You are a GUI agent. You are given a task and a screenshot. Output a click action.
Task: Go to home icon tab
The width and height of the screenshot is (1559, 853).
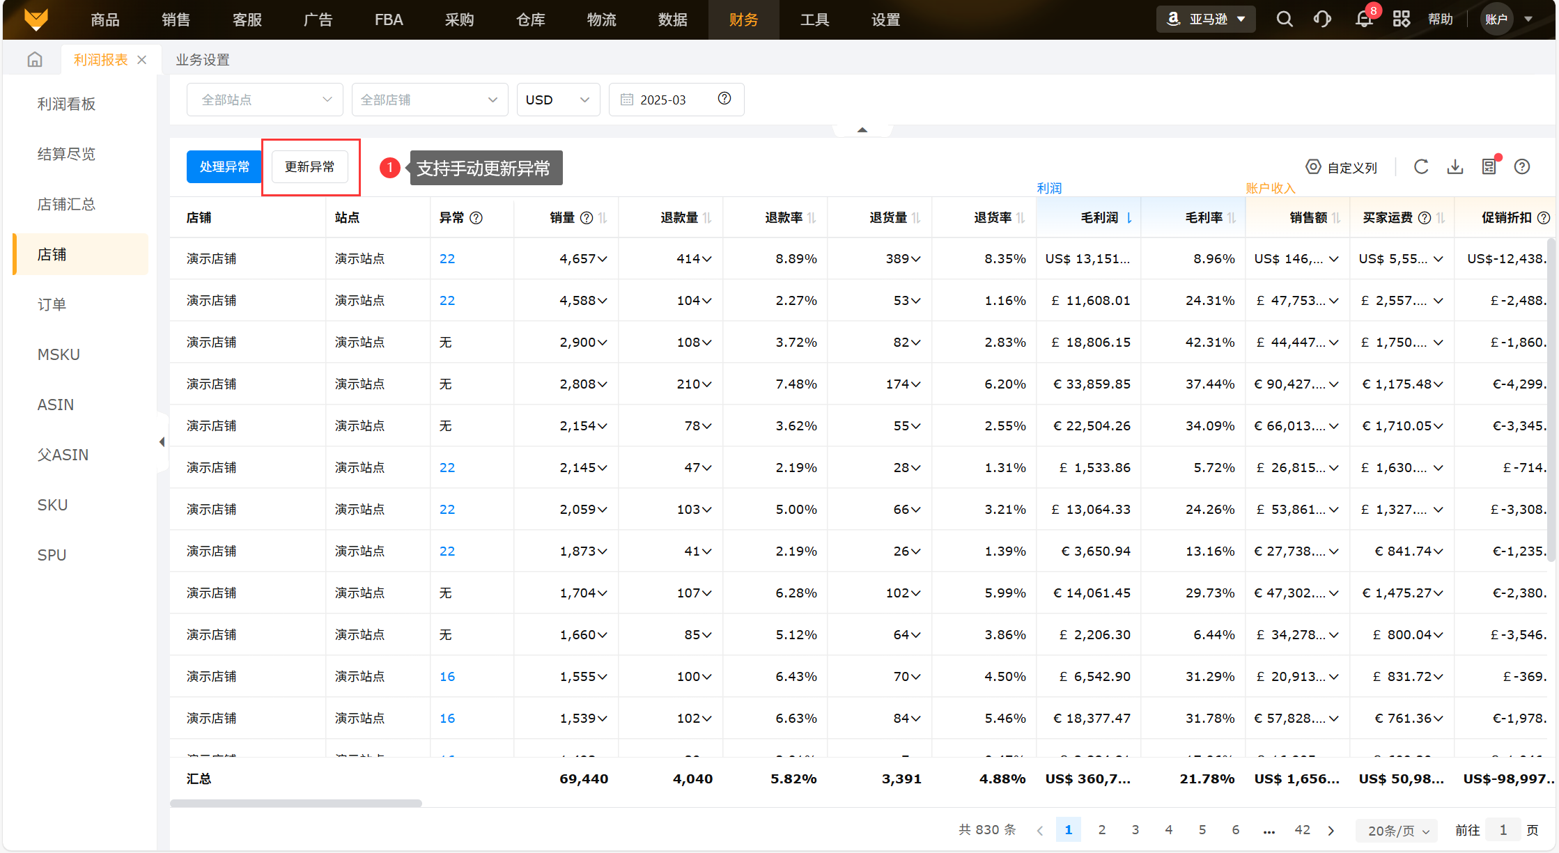(x=35, y=60)
